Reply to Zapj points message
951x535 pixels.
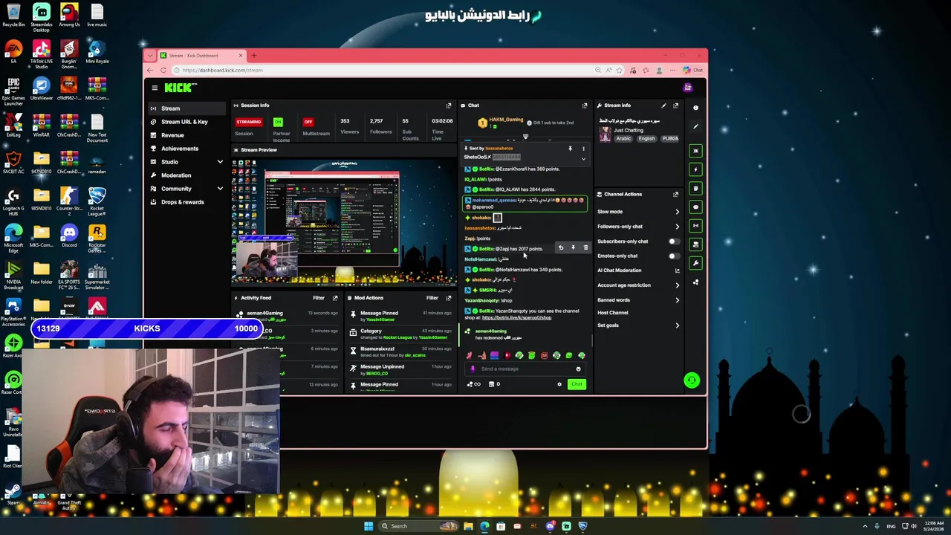[561, 248]
